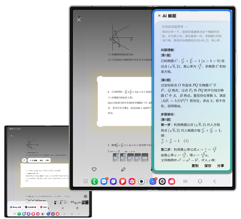Open the blue circled-A app with badge on tablet
Image resolution: width=241 pixels, height=219 pixels.
tap(153, 181)
